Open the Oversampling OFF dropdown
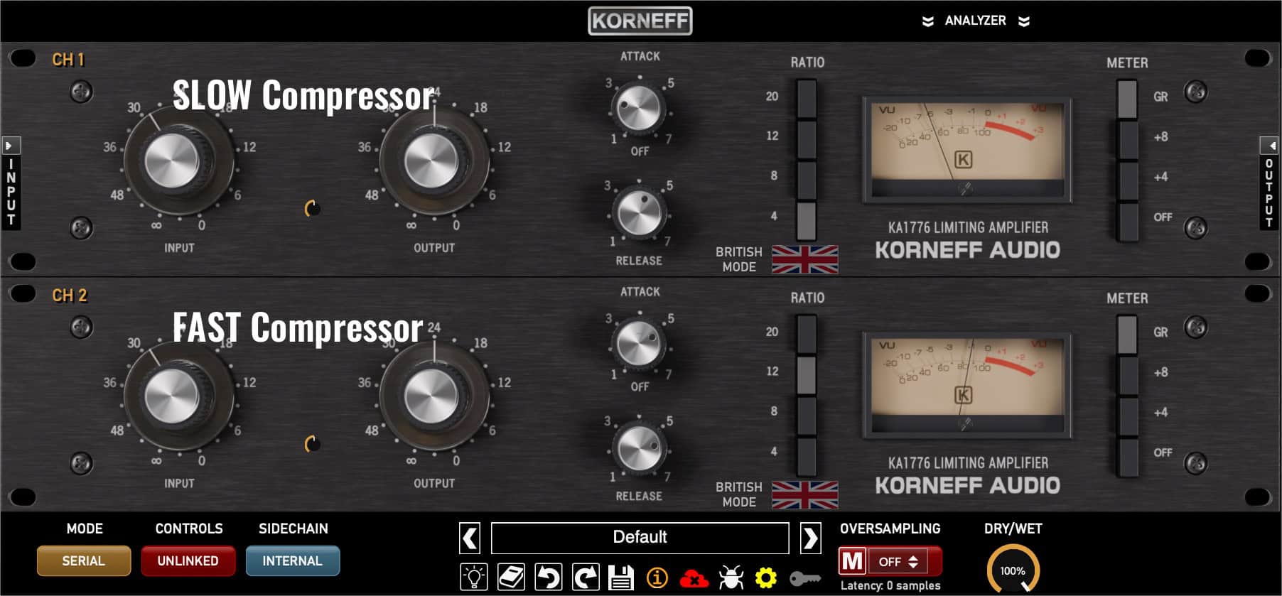 (899, 561)
